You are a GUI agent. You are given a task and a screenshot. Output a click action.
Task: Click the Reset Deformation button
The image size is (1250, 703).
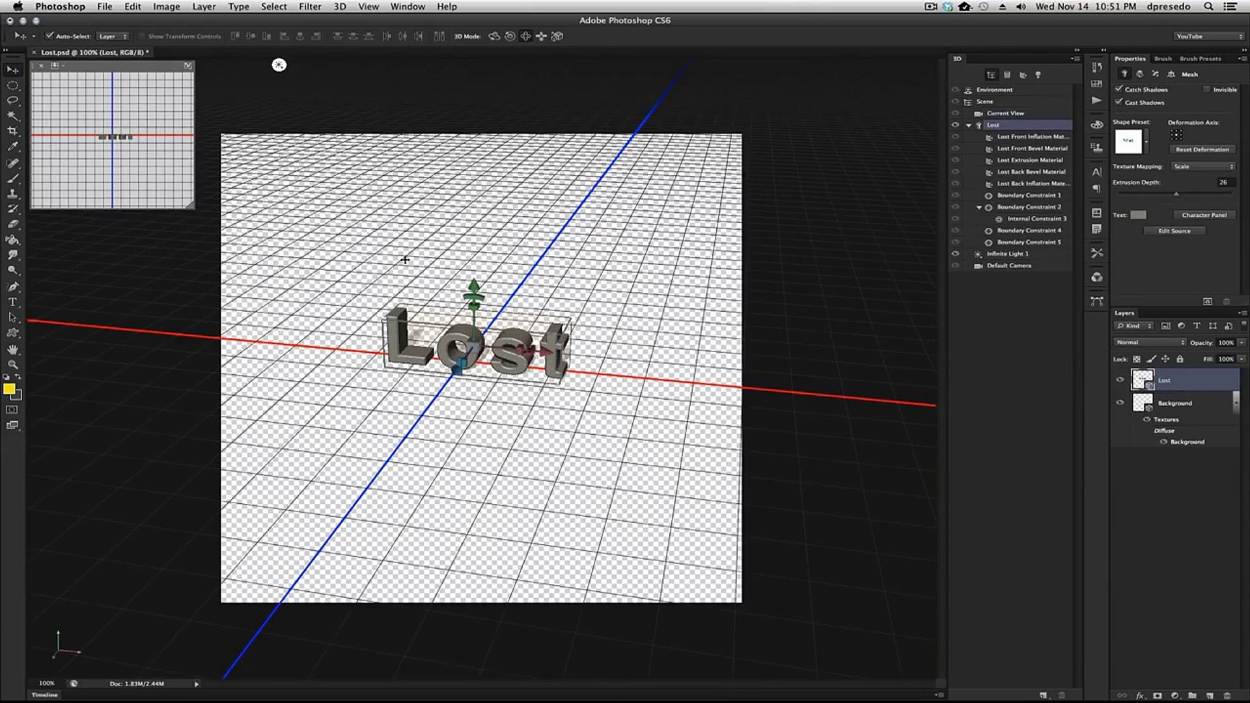tap(1202, 150)
